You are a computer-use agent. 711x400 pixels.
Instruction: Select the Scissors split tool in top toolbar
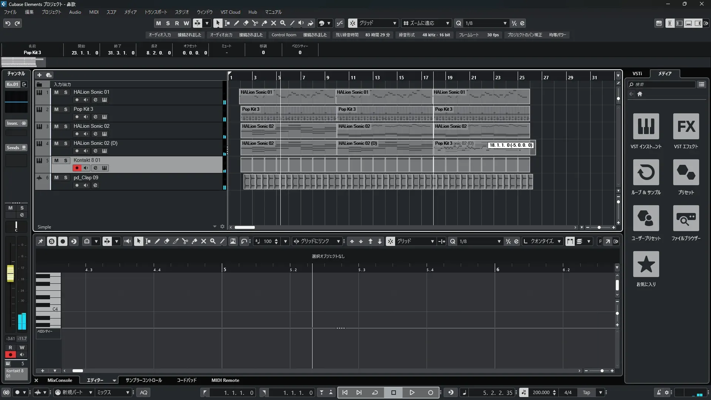pyautogui.click(x=255, y=23)
